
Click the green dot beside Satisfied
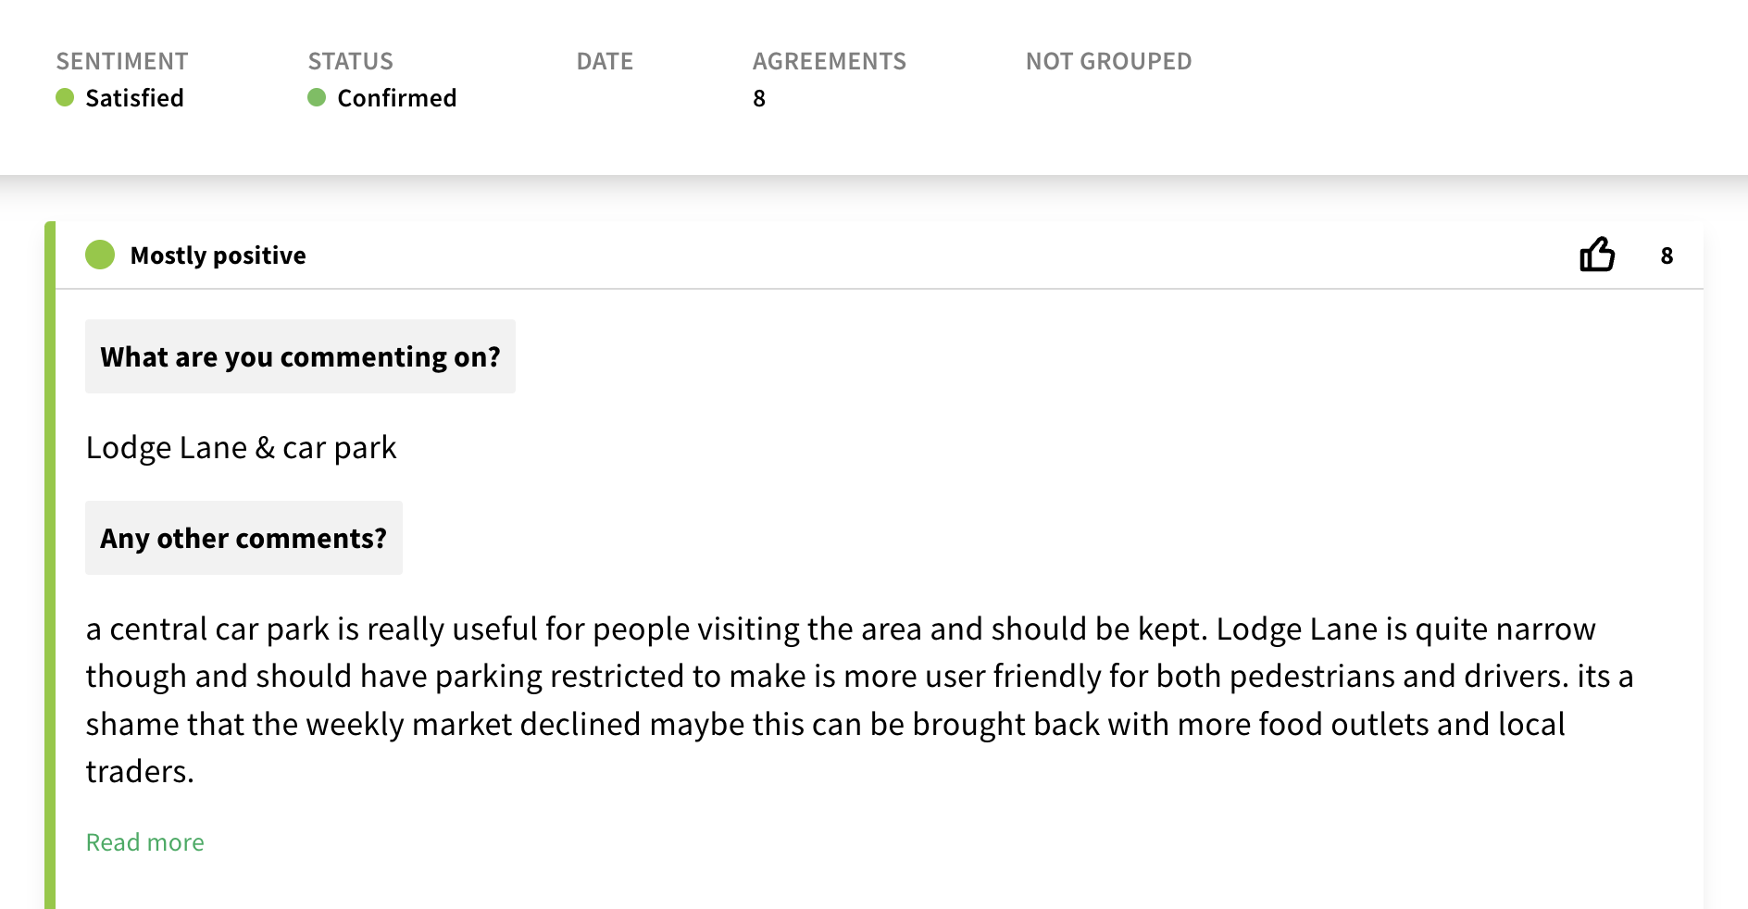coord(65,97)
